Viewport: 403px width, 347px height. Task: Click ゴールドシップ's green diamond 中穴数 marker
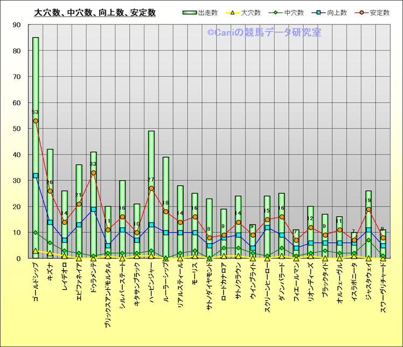tap(36, 232)
